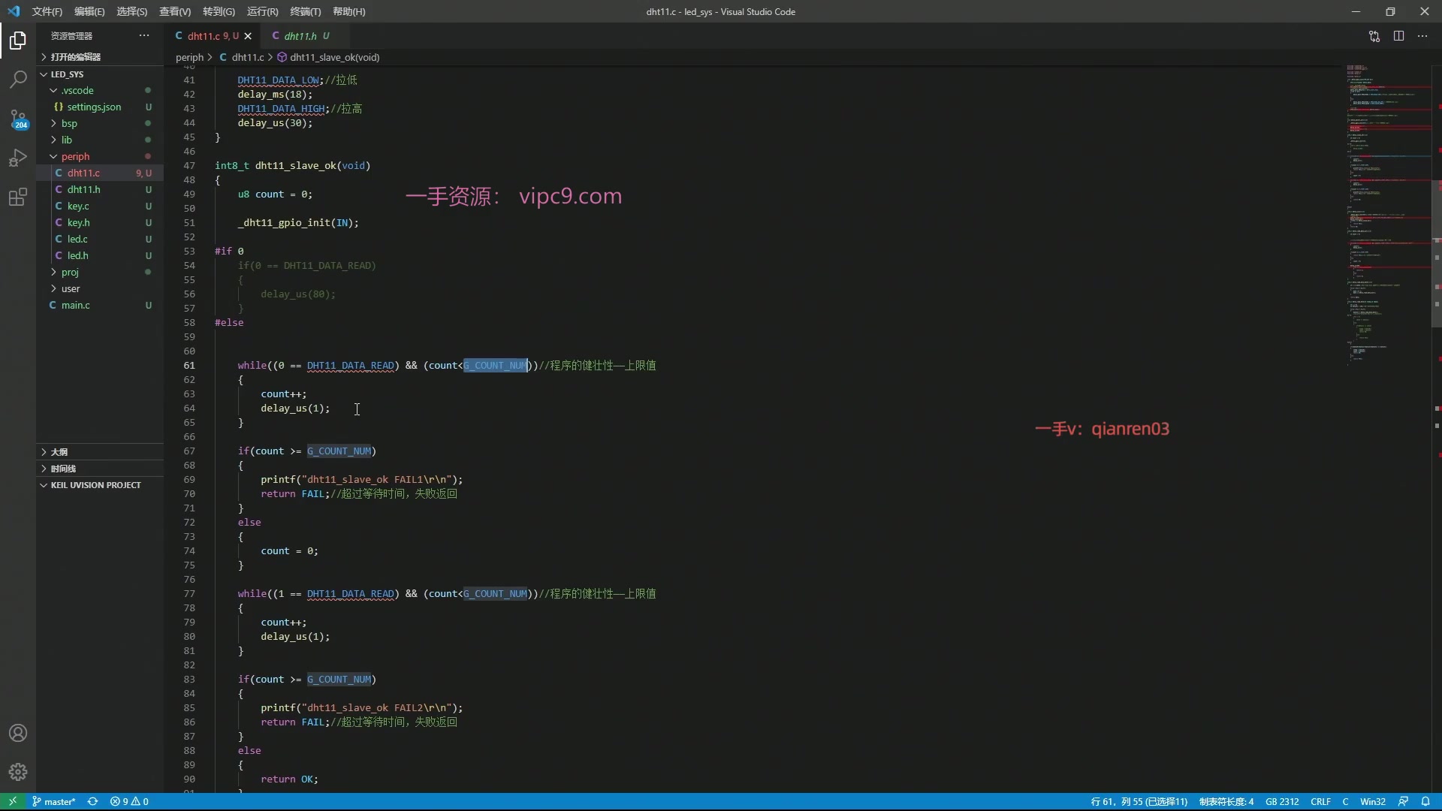This screenshot has height=811, width=1442.
Task: Select the 文件 menu item
Action: tap(46, 11)
